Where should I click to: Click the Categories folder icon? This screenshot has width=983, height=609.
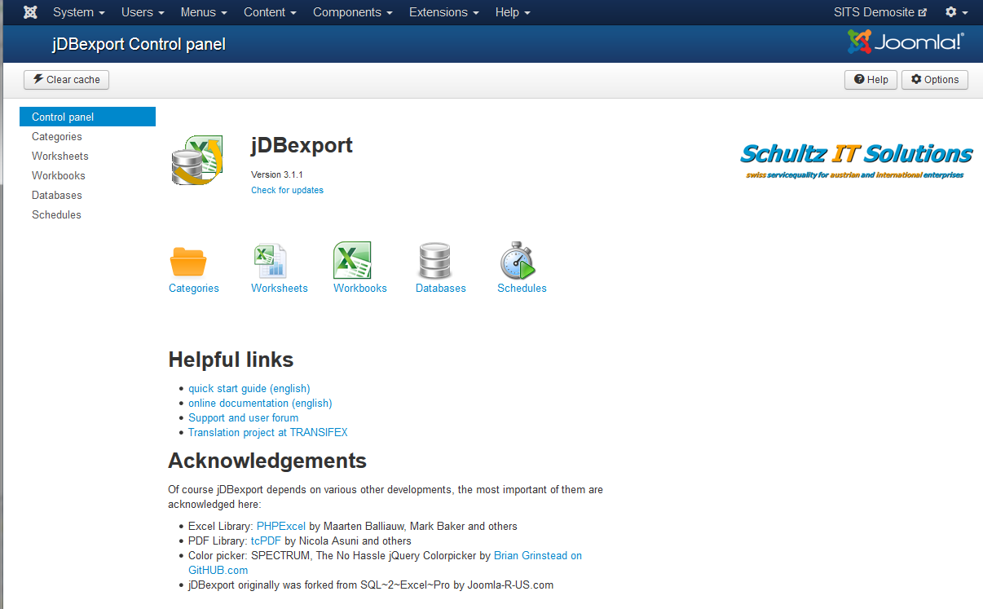click(188, 261)
